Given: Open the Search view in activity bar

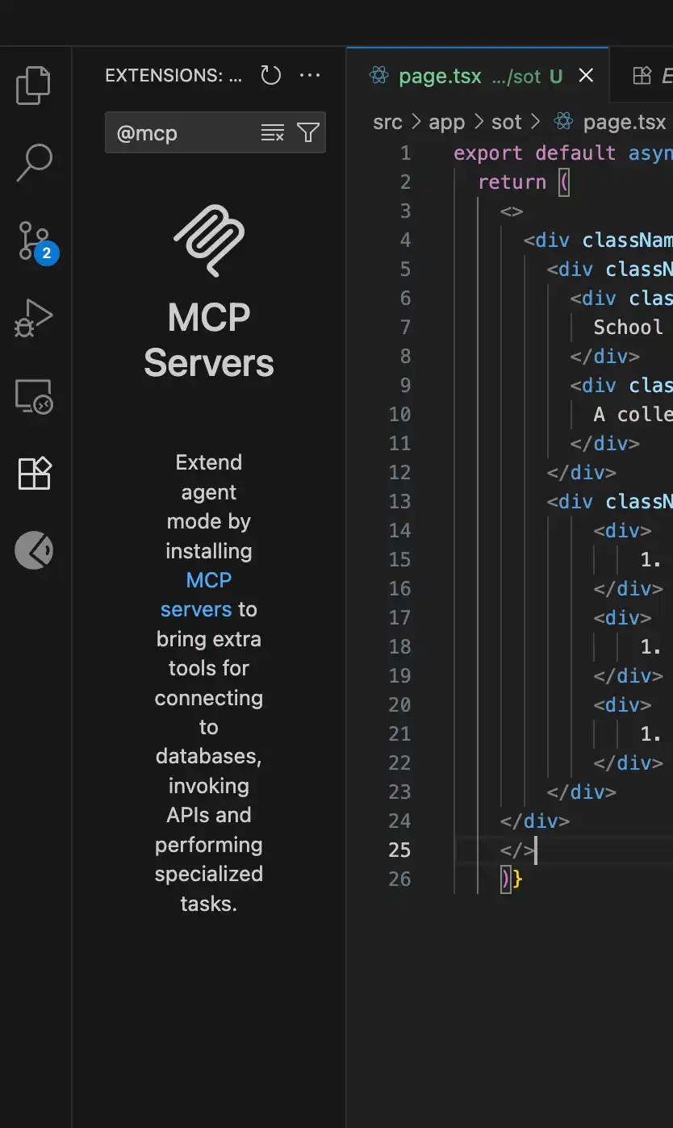Looking at the screenshot, I should (x=34, y=163).
